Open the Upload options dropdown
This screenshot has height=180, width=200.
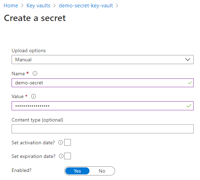pos(102,60)
